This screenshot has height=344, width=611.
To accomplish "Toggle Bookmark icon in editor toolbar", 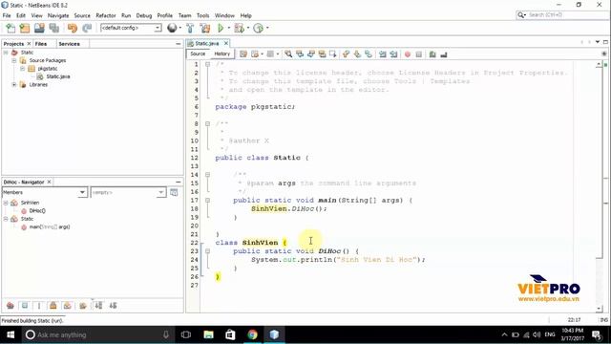I will click(369, 54).
